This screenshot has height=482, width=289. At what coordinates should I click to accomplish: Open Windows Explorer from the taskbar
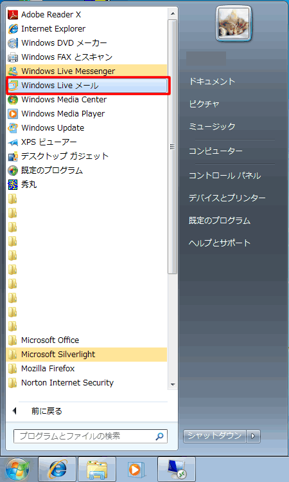coord(97,469)
